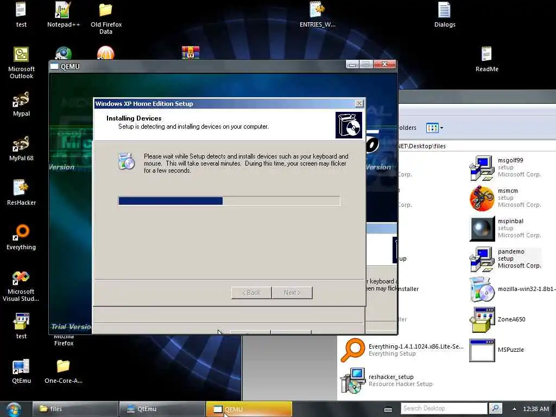Screen dimensions: 556x417
Task: Select MSPuzzle file in files window
Action: pyautogui.click(x=496, y=350)
